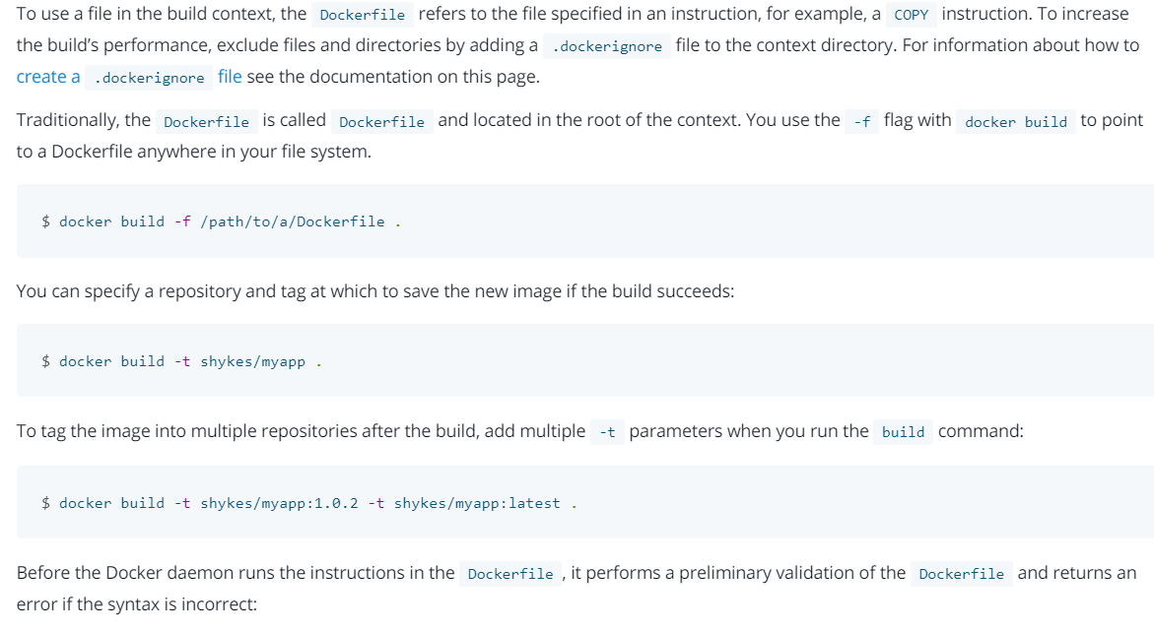
Task: Click the "docker build -t shykes/myapp ." code block
Action: (182, 361)
